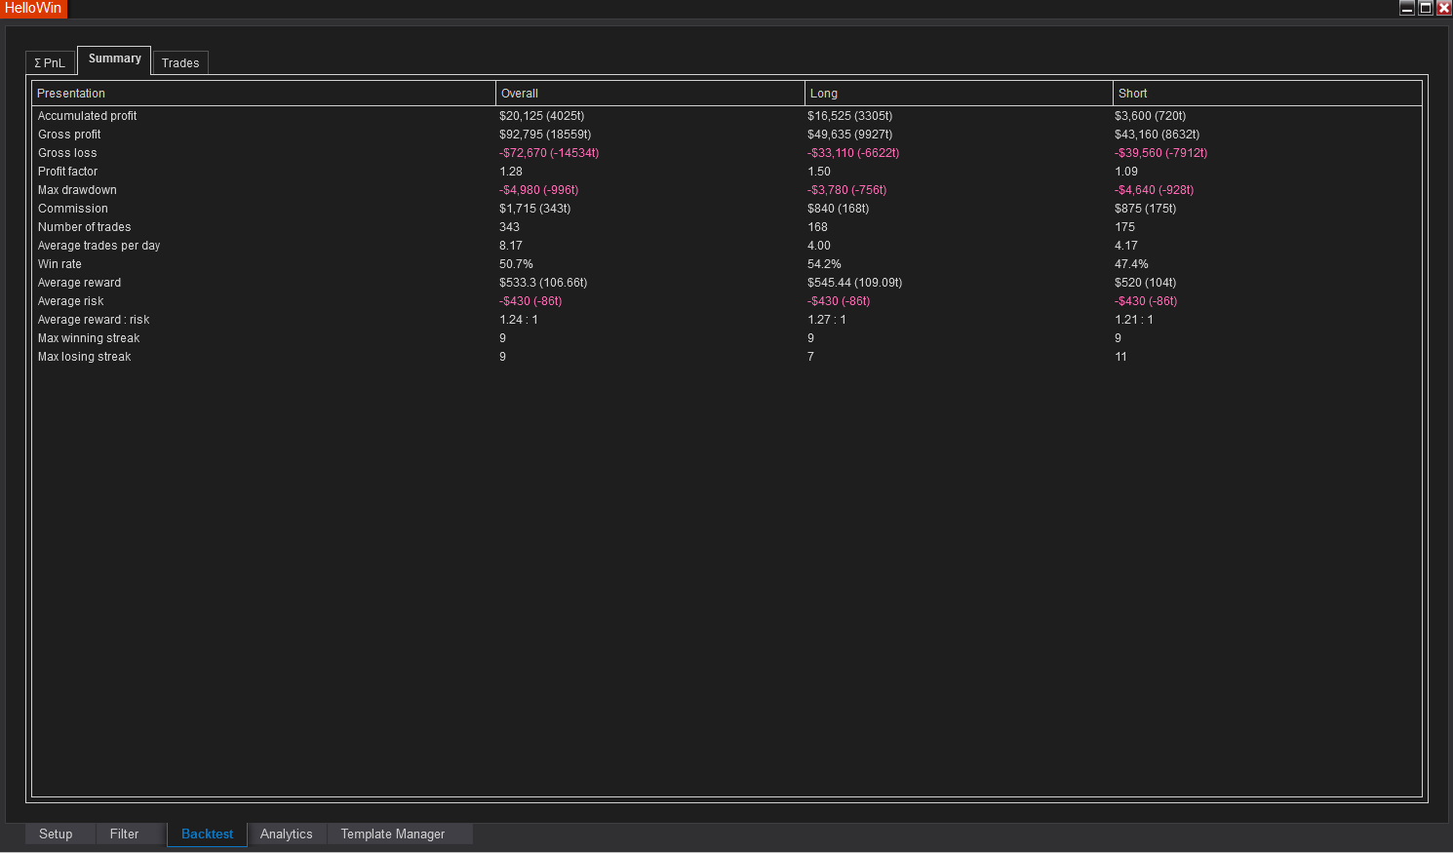Select the Max losing streak label
Screen dimensions: 1453x853
(x=85, y=357)
